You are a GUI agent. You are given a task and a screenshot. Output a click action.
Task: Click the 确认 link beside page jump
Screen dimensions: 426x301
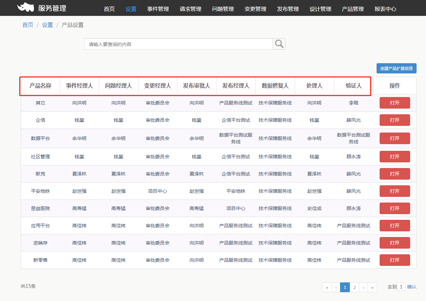click(412, 287)
